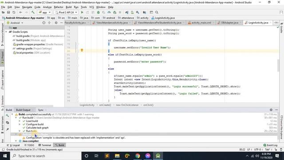The width and height of the screenshot is (284, 160).
Task: Click the Event Log status icon
Action: 270,145
